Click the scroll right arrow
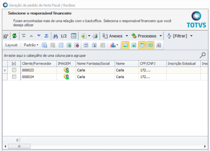210x151 pixels. point(205,146)
